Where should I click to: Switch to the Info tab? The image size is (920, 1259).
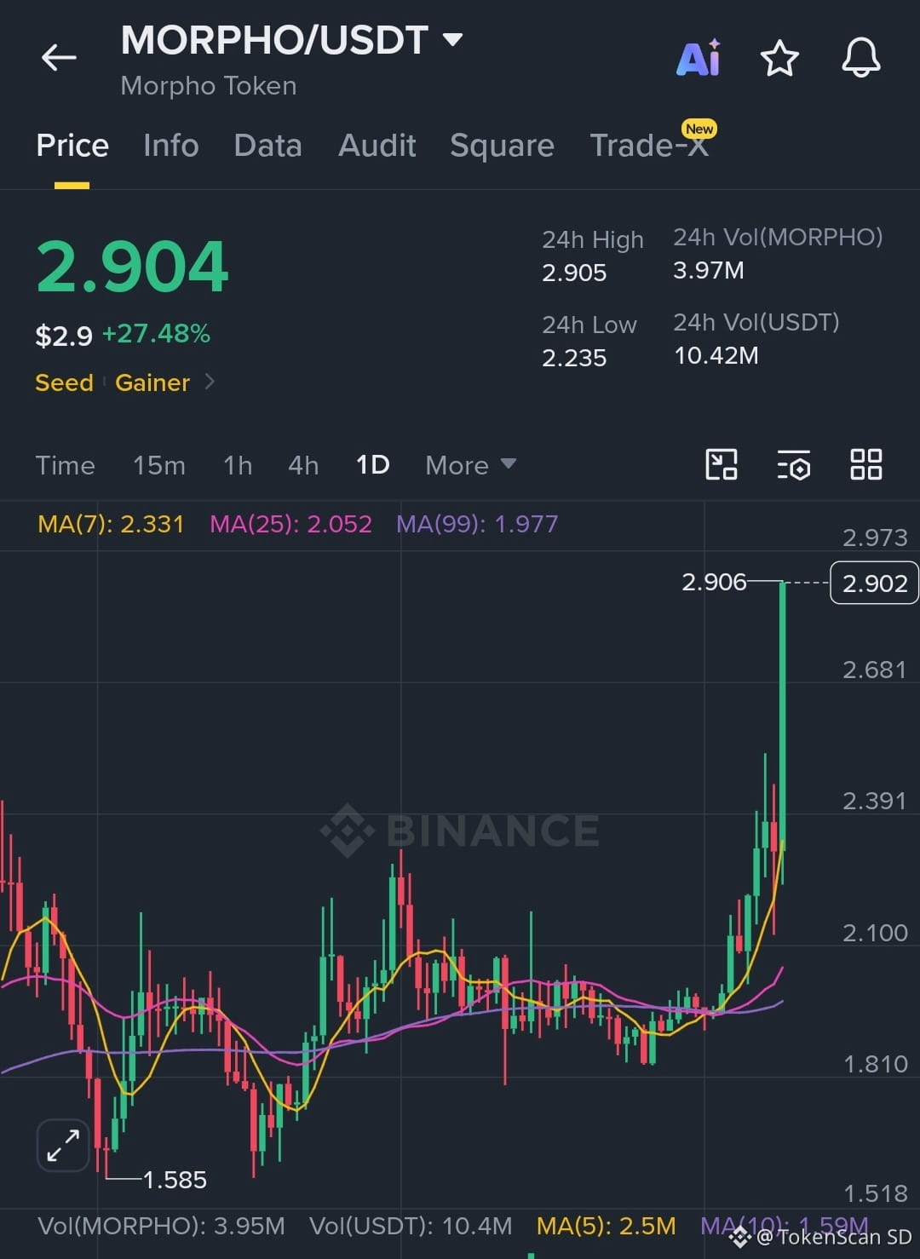(171, 146)
